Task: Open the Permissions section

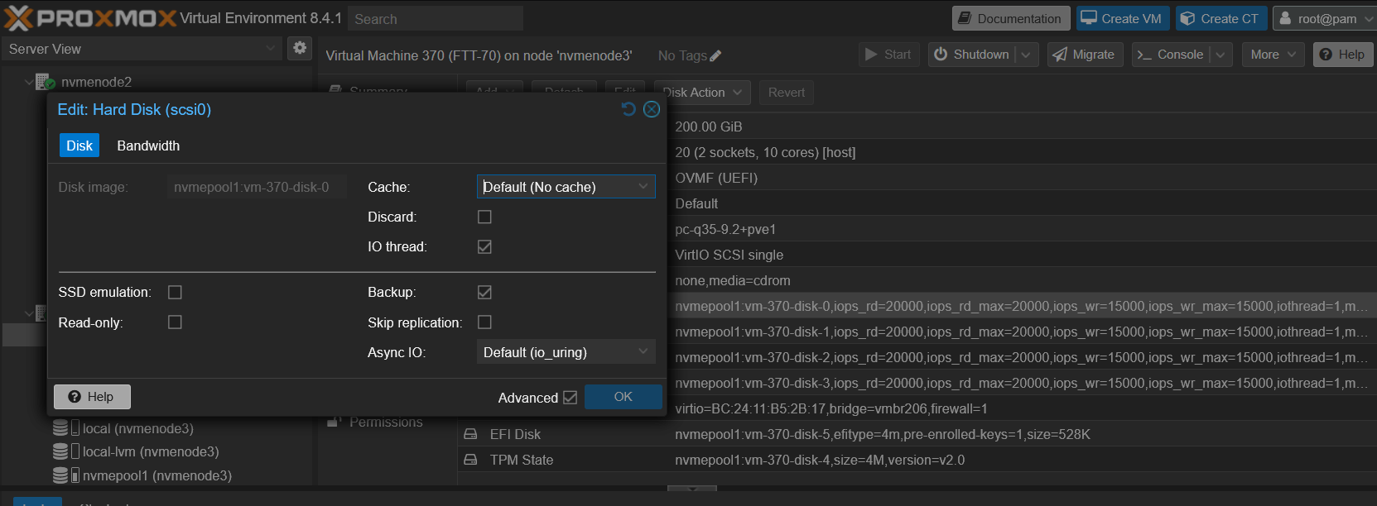Action: tap(386, 422)
